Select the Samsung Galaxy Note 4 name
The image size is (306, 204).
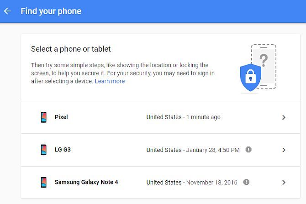[x=86, y=182]
